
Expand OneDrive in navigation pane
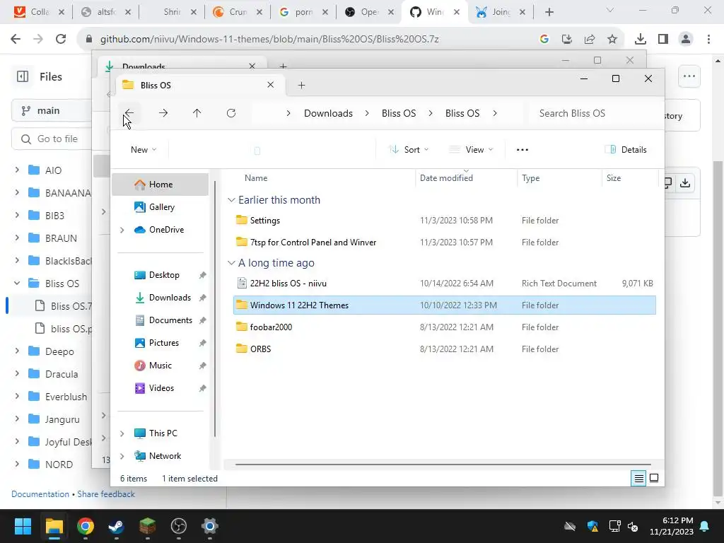coord(122,230)
